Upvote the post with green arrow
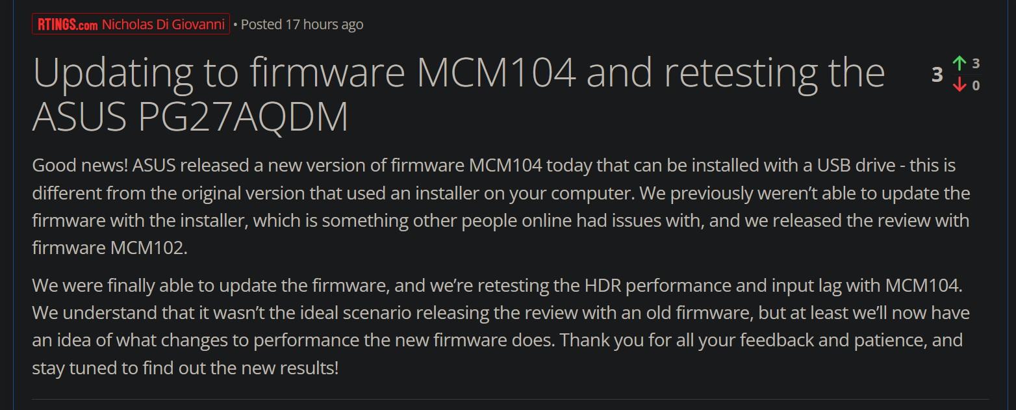The image size is (1016, 410). [x=959, y=64]
